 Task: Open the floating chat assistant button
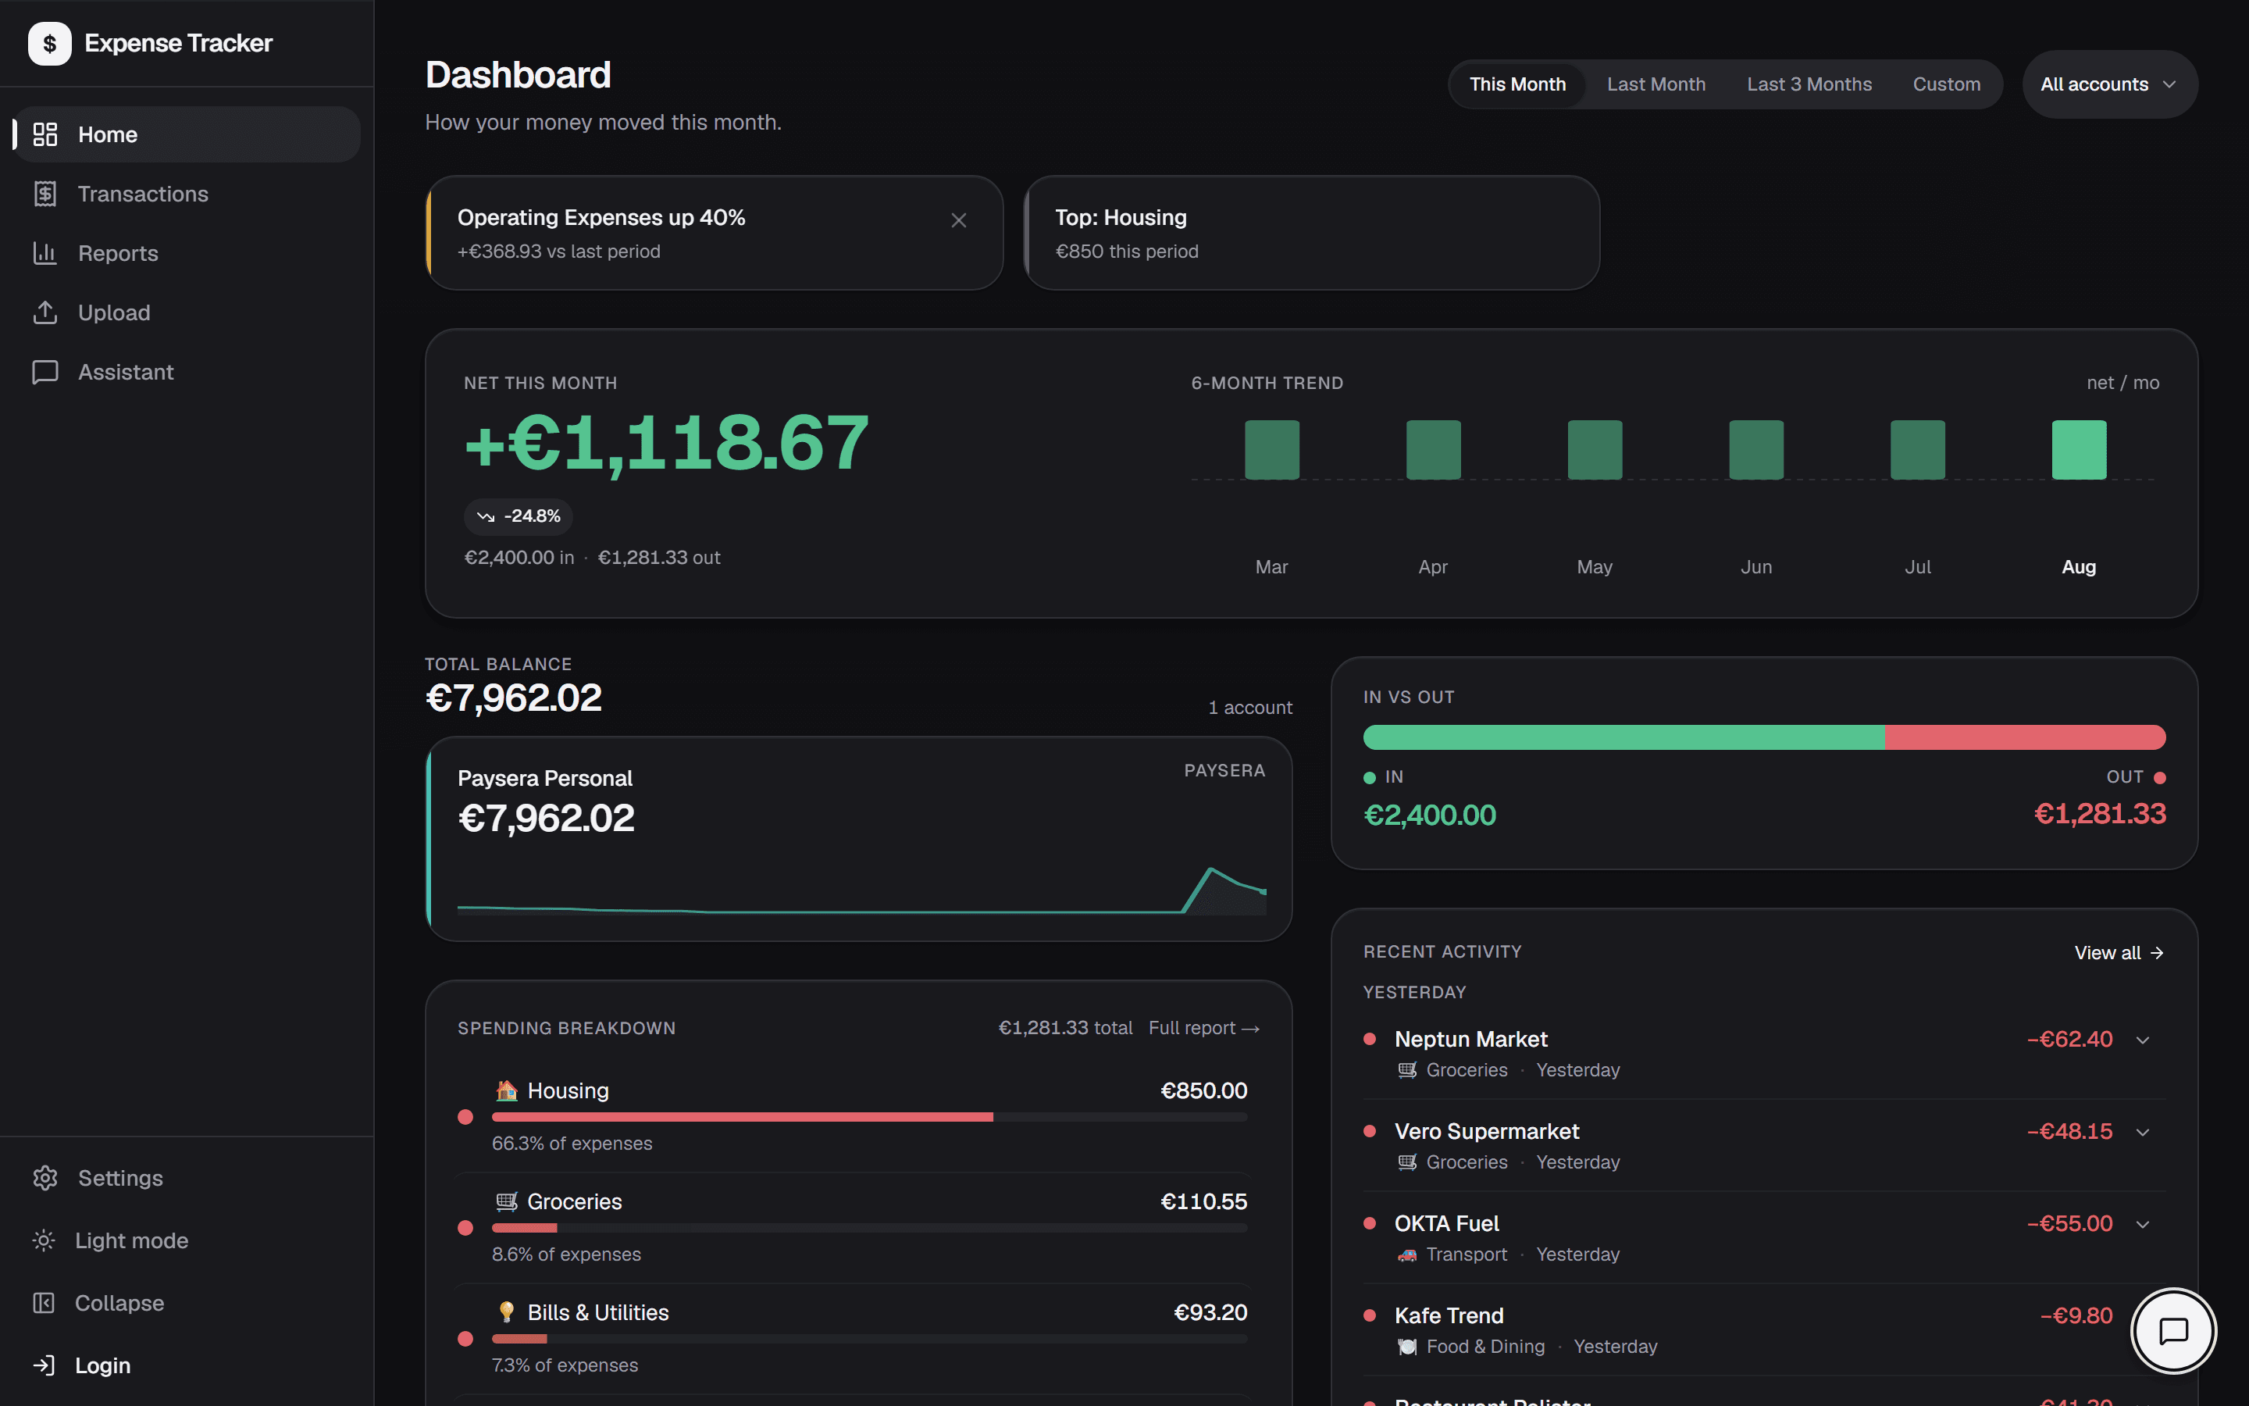coord(2172,1332)
